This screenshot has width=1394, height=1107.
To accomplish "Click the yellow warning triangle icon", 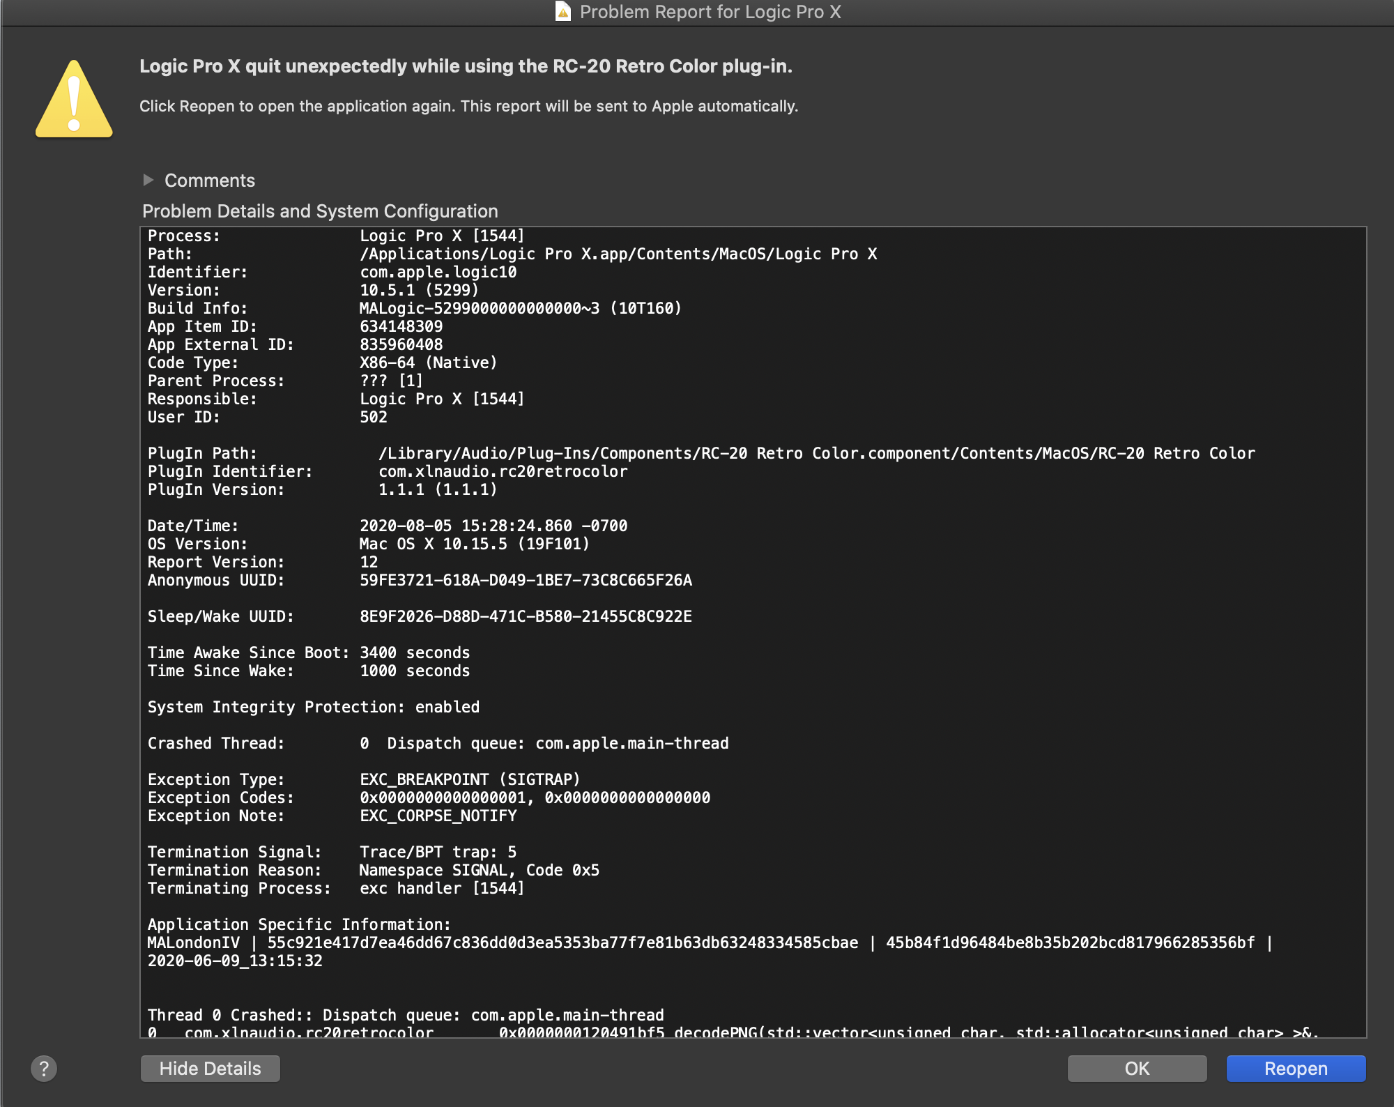I will [x=74, y=99].
